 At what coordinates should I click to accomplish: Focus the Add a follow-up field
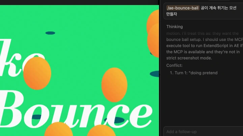pos(202,132)
